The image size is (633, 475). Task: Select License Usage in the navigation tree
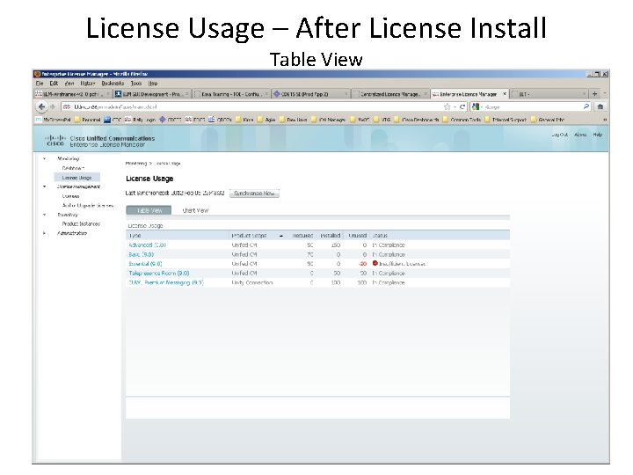[x=76, y=178]
